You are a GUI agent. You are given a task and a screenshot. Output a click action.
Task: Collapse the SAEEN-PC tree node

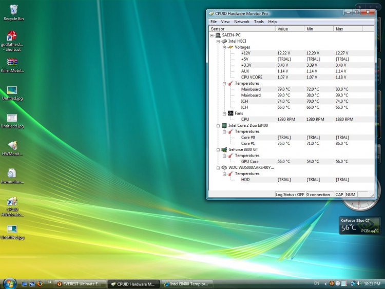click(211, 35)
